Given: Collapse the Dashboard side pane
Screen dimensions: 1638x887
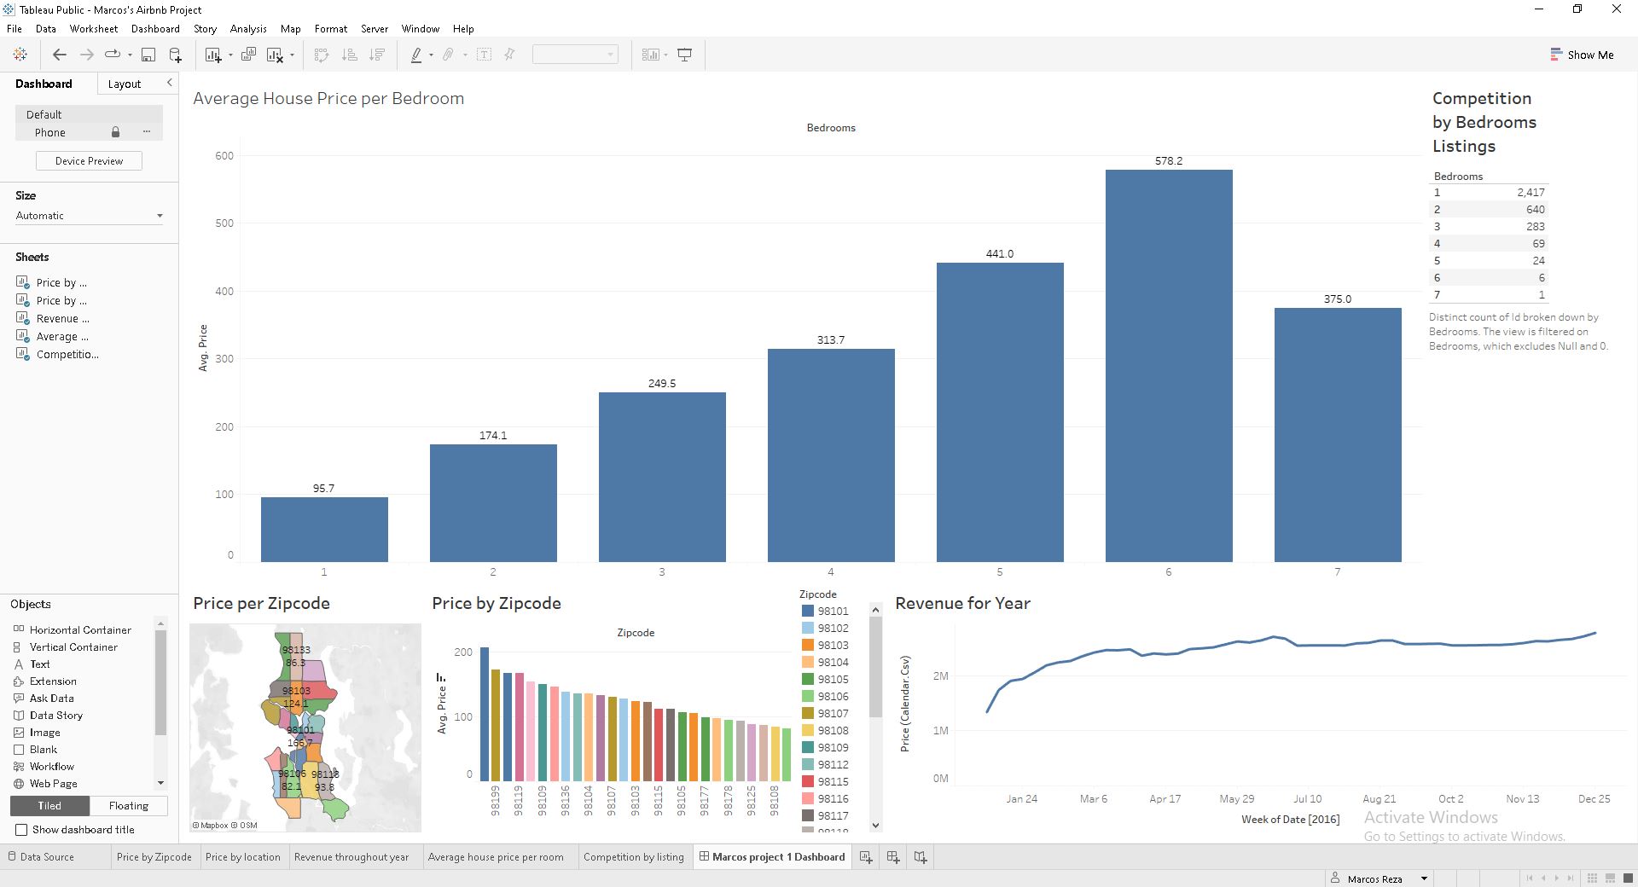Looking at the screenshot, I should [169, 83].
